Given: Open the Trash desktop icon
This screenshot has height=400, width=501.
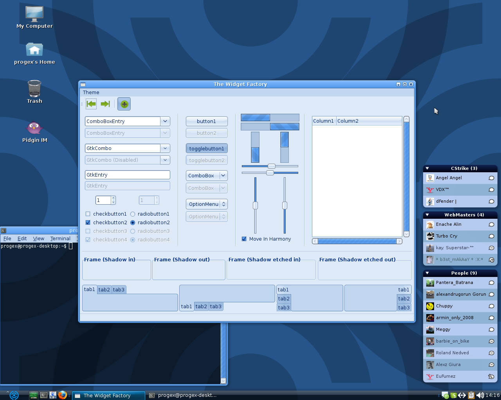Looking at the screenshot, I should (34, 92).
